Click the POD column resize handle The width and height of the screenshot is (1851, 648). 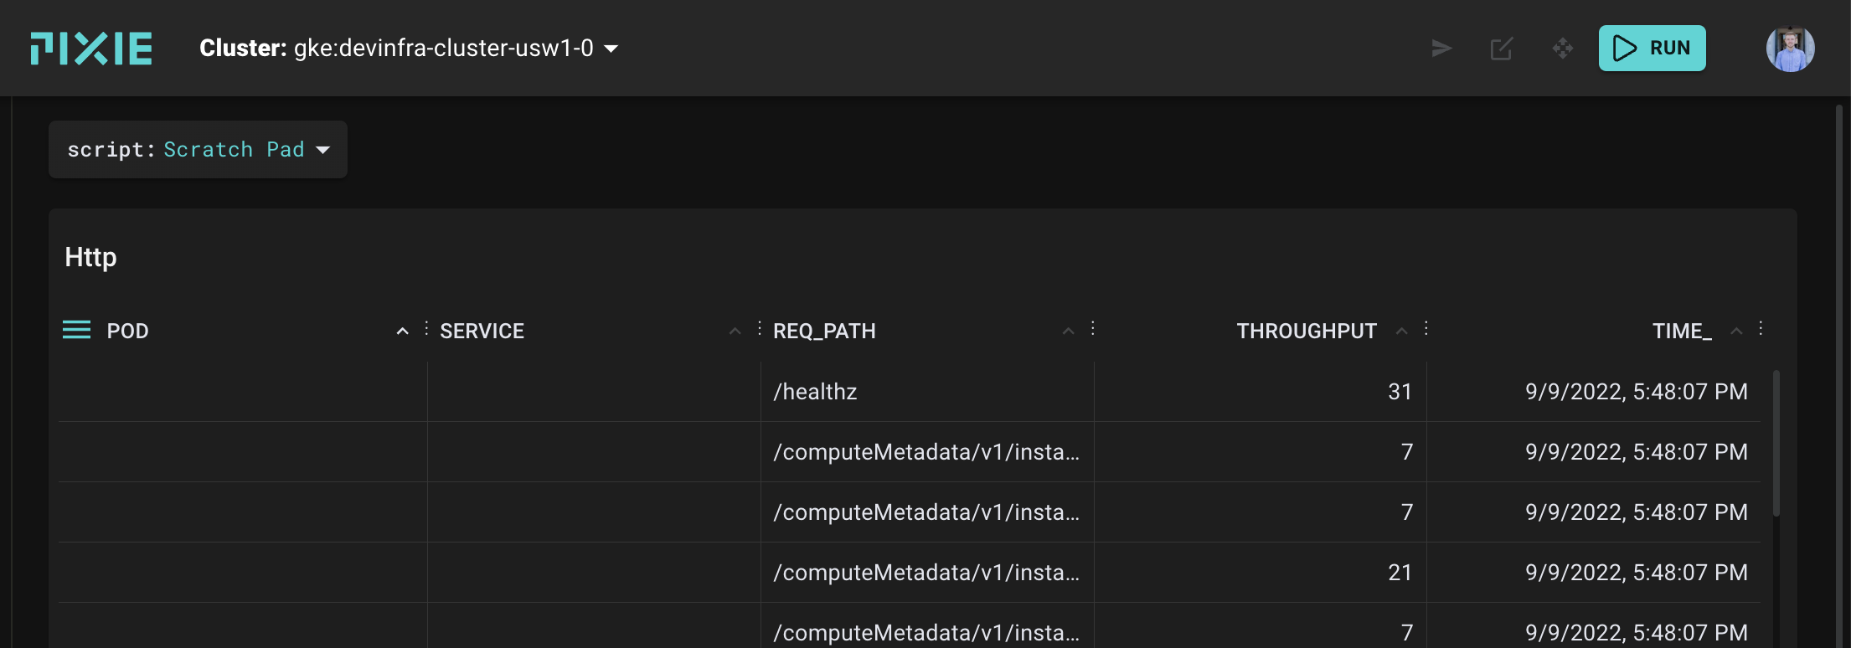426,328
